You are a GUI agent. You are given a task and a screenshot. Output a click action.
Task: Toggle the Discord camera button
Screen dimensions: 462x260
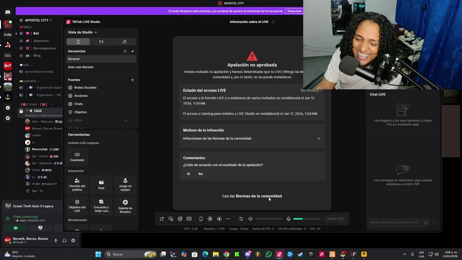coord(16,228)
